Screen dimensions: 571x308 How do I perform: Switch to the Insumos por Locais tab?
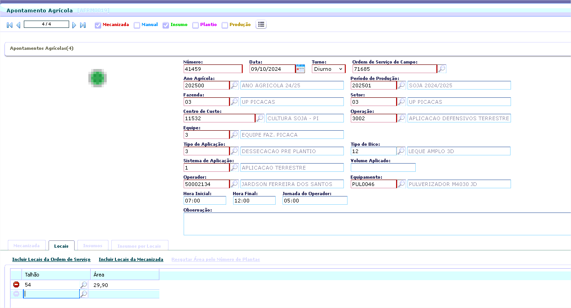(140, 245)
